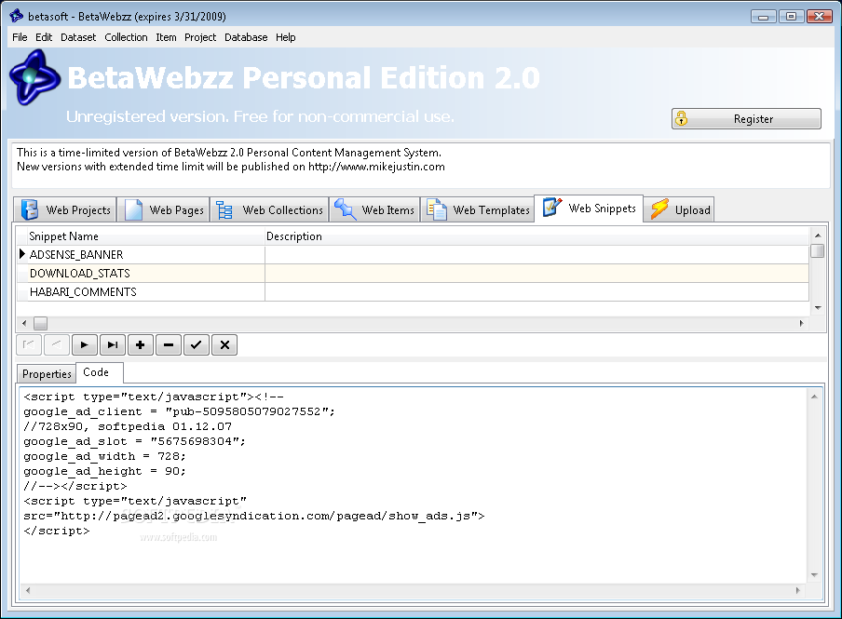Select DOWNLOAD_STATS snippet row
Viewport: 842px width, 619px height.
click(x=413, y=274)
